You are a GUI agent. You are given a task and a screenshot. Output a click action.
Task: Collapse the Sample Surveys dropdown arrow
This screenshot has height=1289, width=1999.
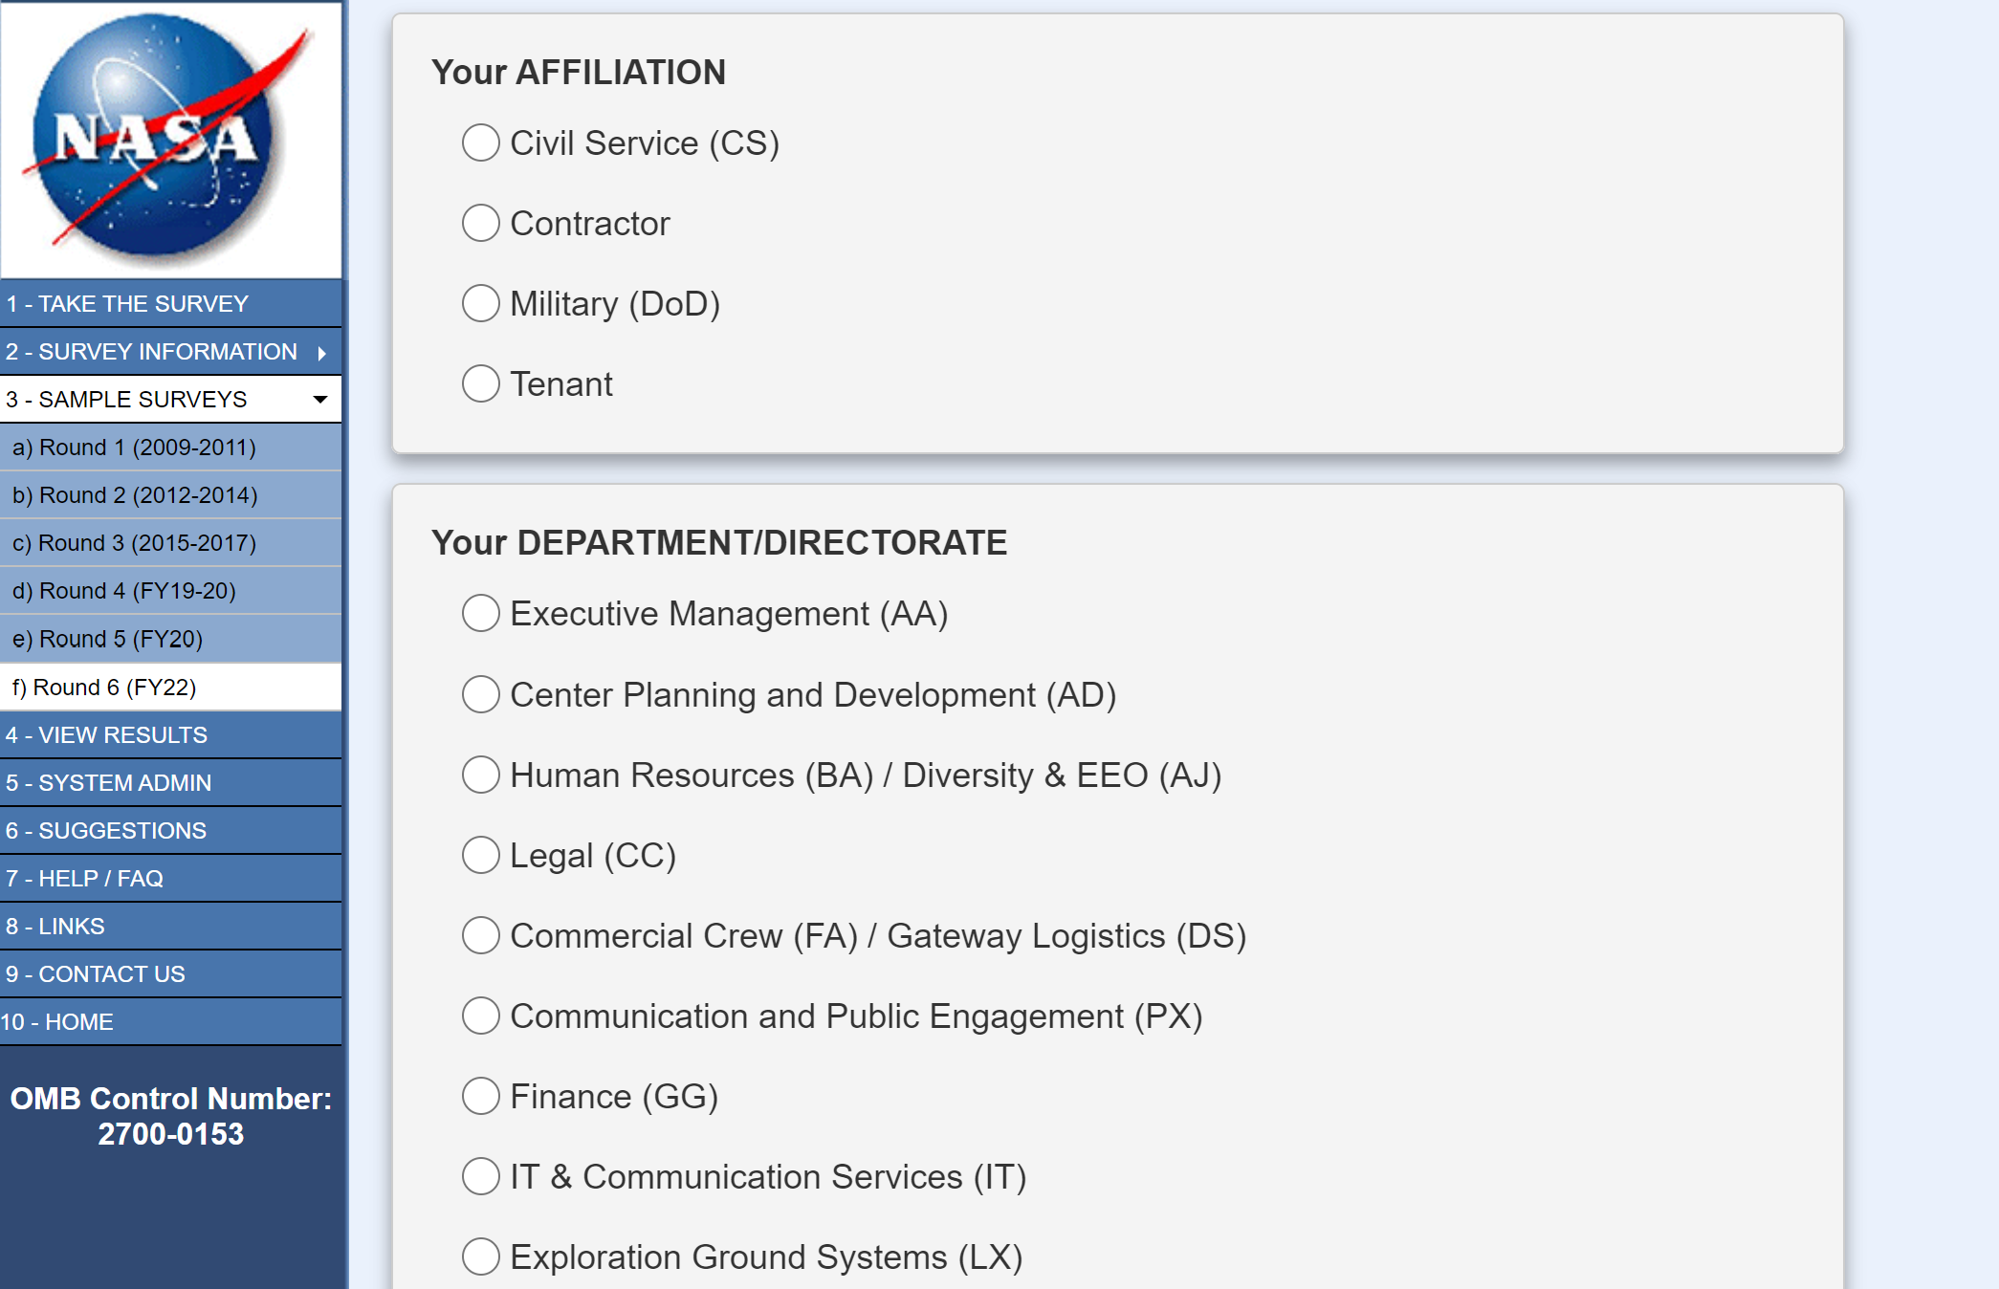[320, 400]
